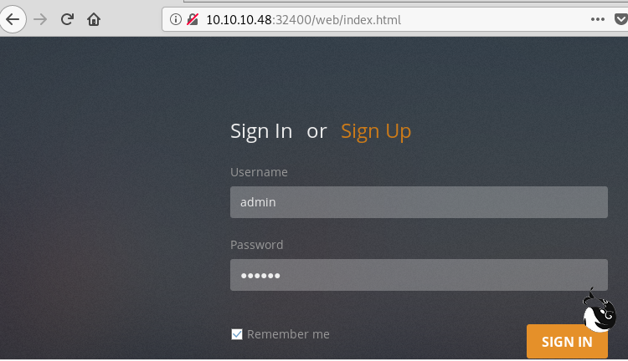Switch to the Sign Up form
Image resolution: width=628 pixels, height=361 pixels.
pos(376,131)
